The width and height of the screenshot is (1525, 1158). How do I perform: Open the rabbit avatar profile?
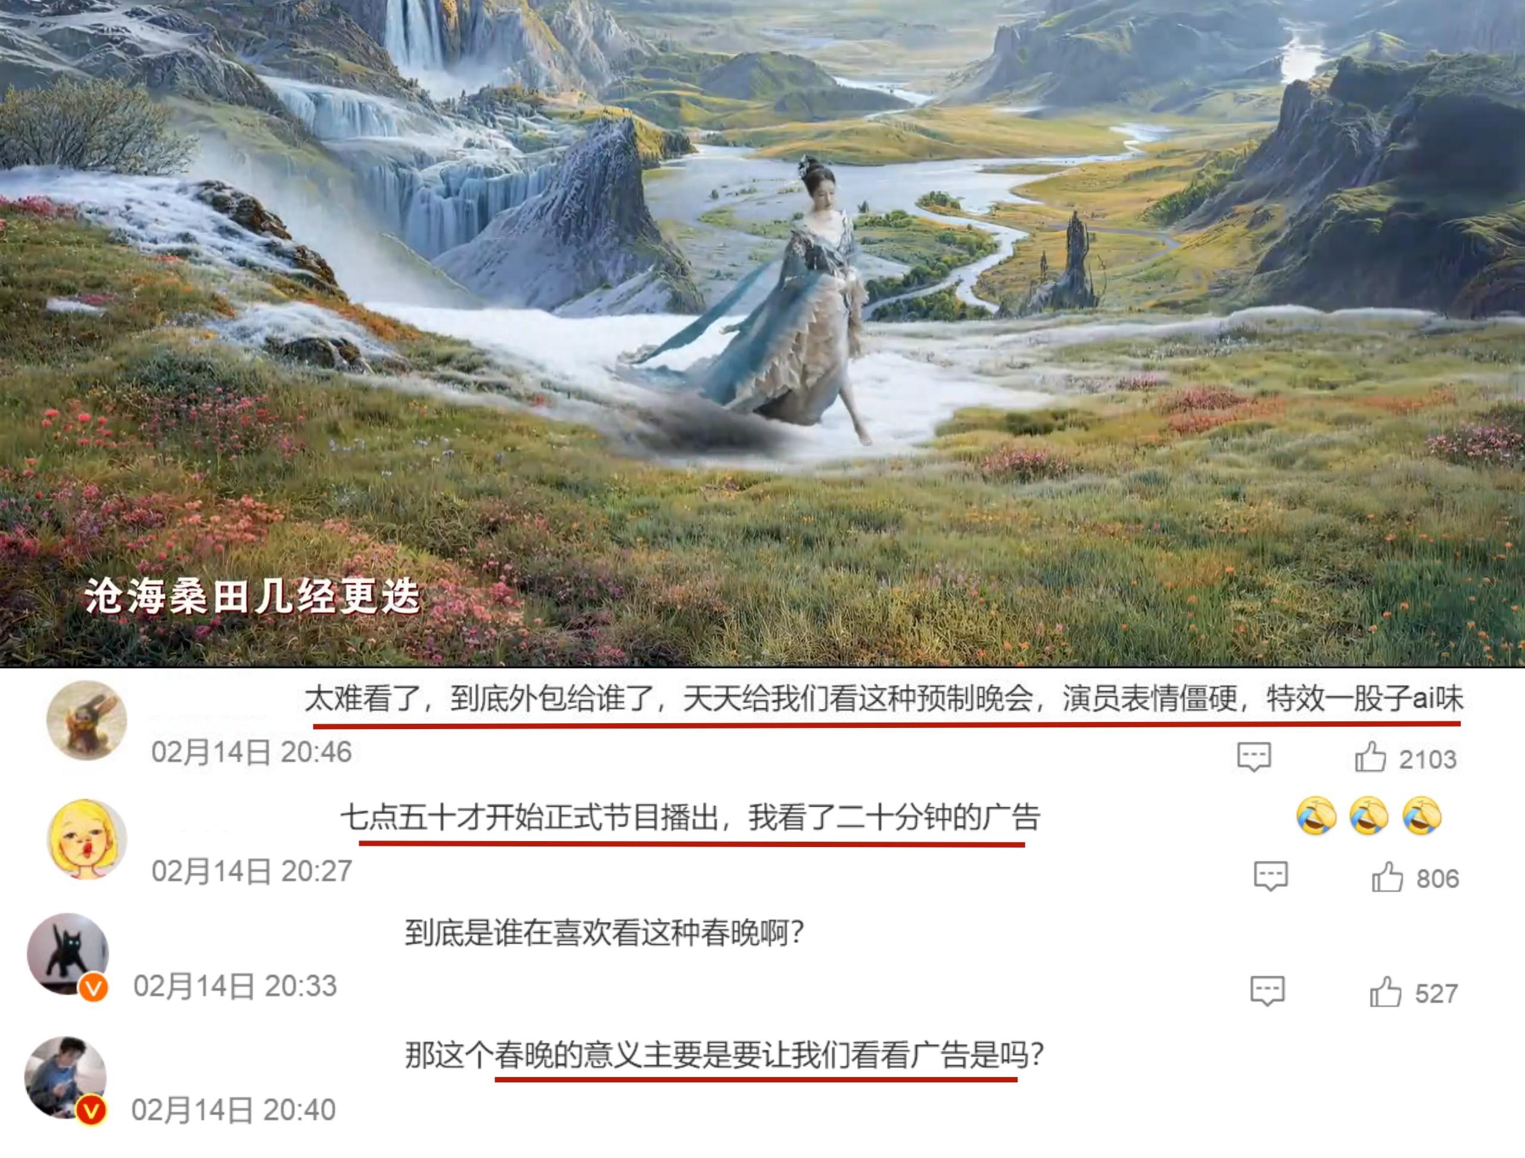pyautogui.click(x=87, y=720)
